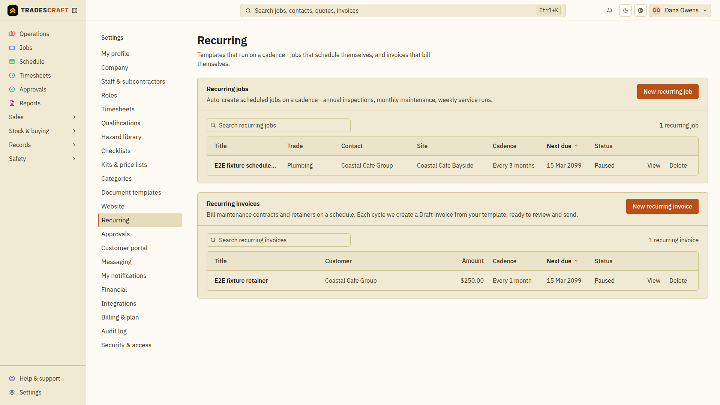
Task: View the E2E fixture retainer invoice
Action: (654, 280)
